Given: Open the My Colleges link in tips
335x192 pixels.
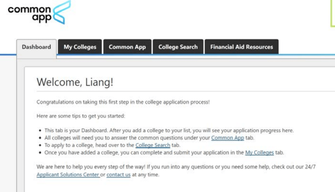Looking at the screenshot, I should coord(259,152).
